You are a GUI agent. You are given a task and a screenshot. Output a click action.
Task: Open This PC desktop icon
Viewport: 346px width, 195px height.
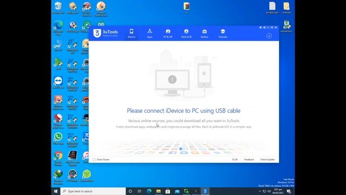coord(58,45)
